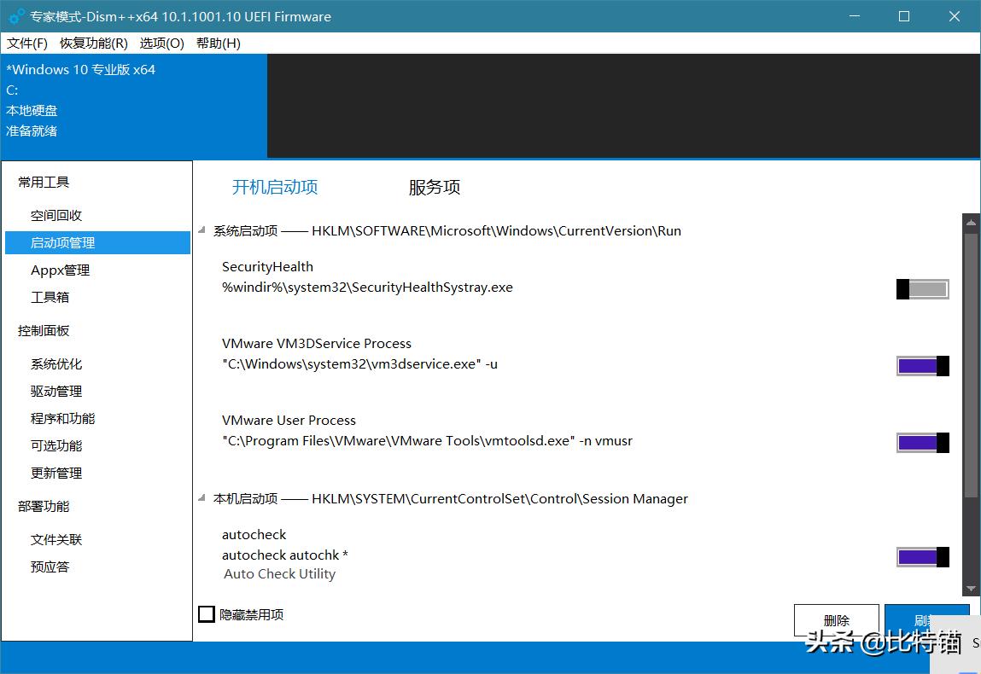Collapse the 本机启动项 Session Manager group
This screenshot has width=981, height=674.
pyautogui.click(x=202, y=498)
